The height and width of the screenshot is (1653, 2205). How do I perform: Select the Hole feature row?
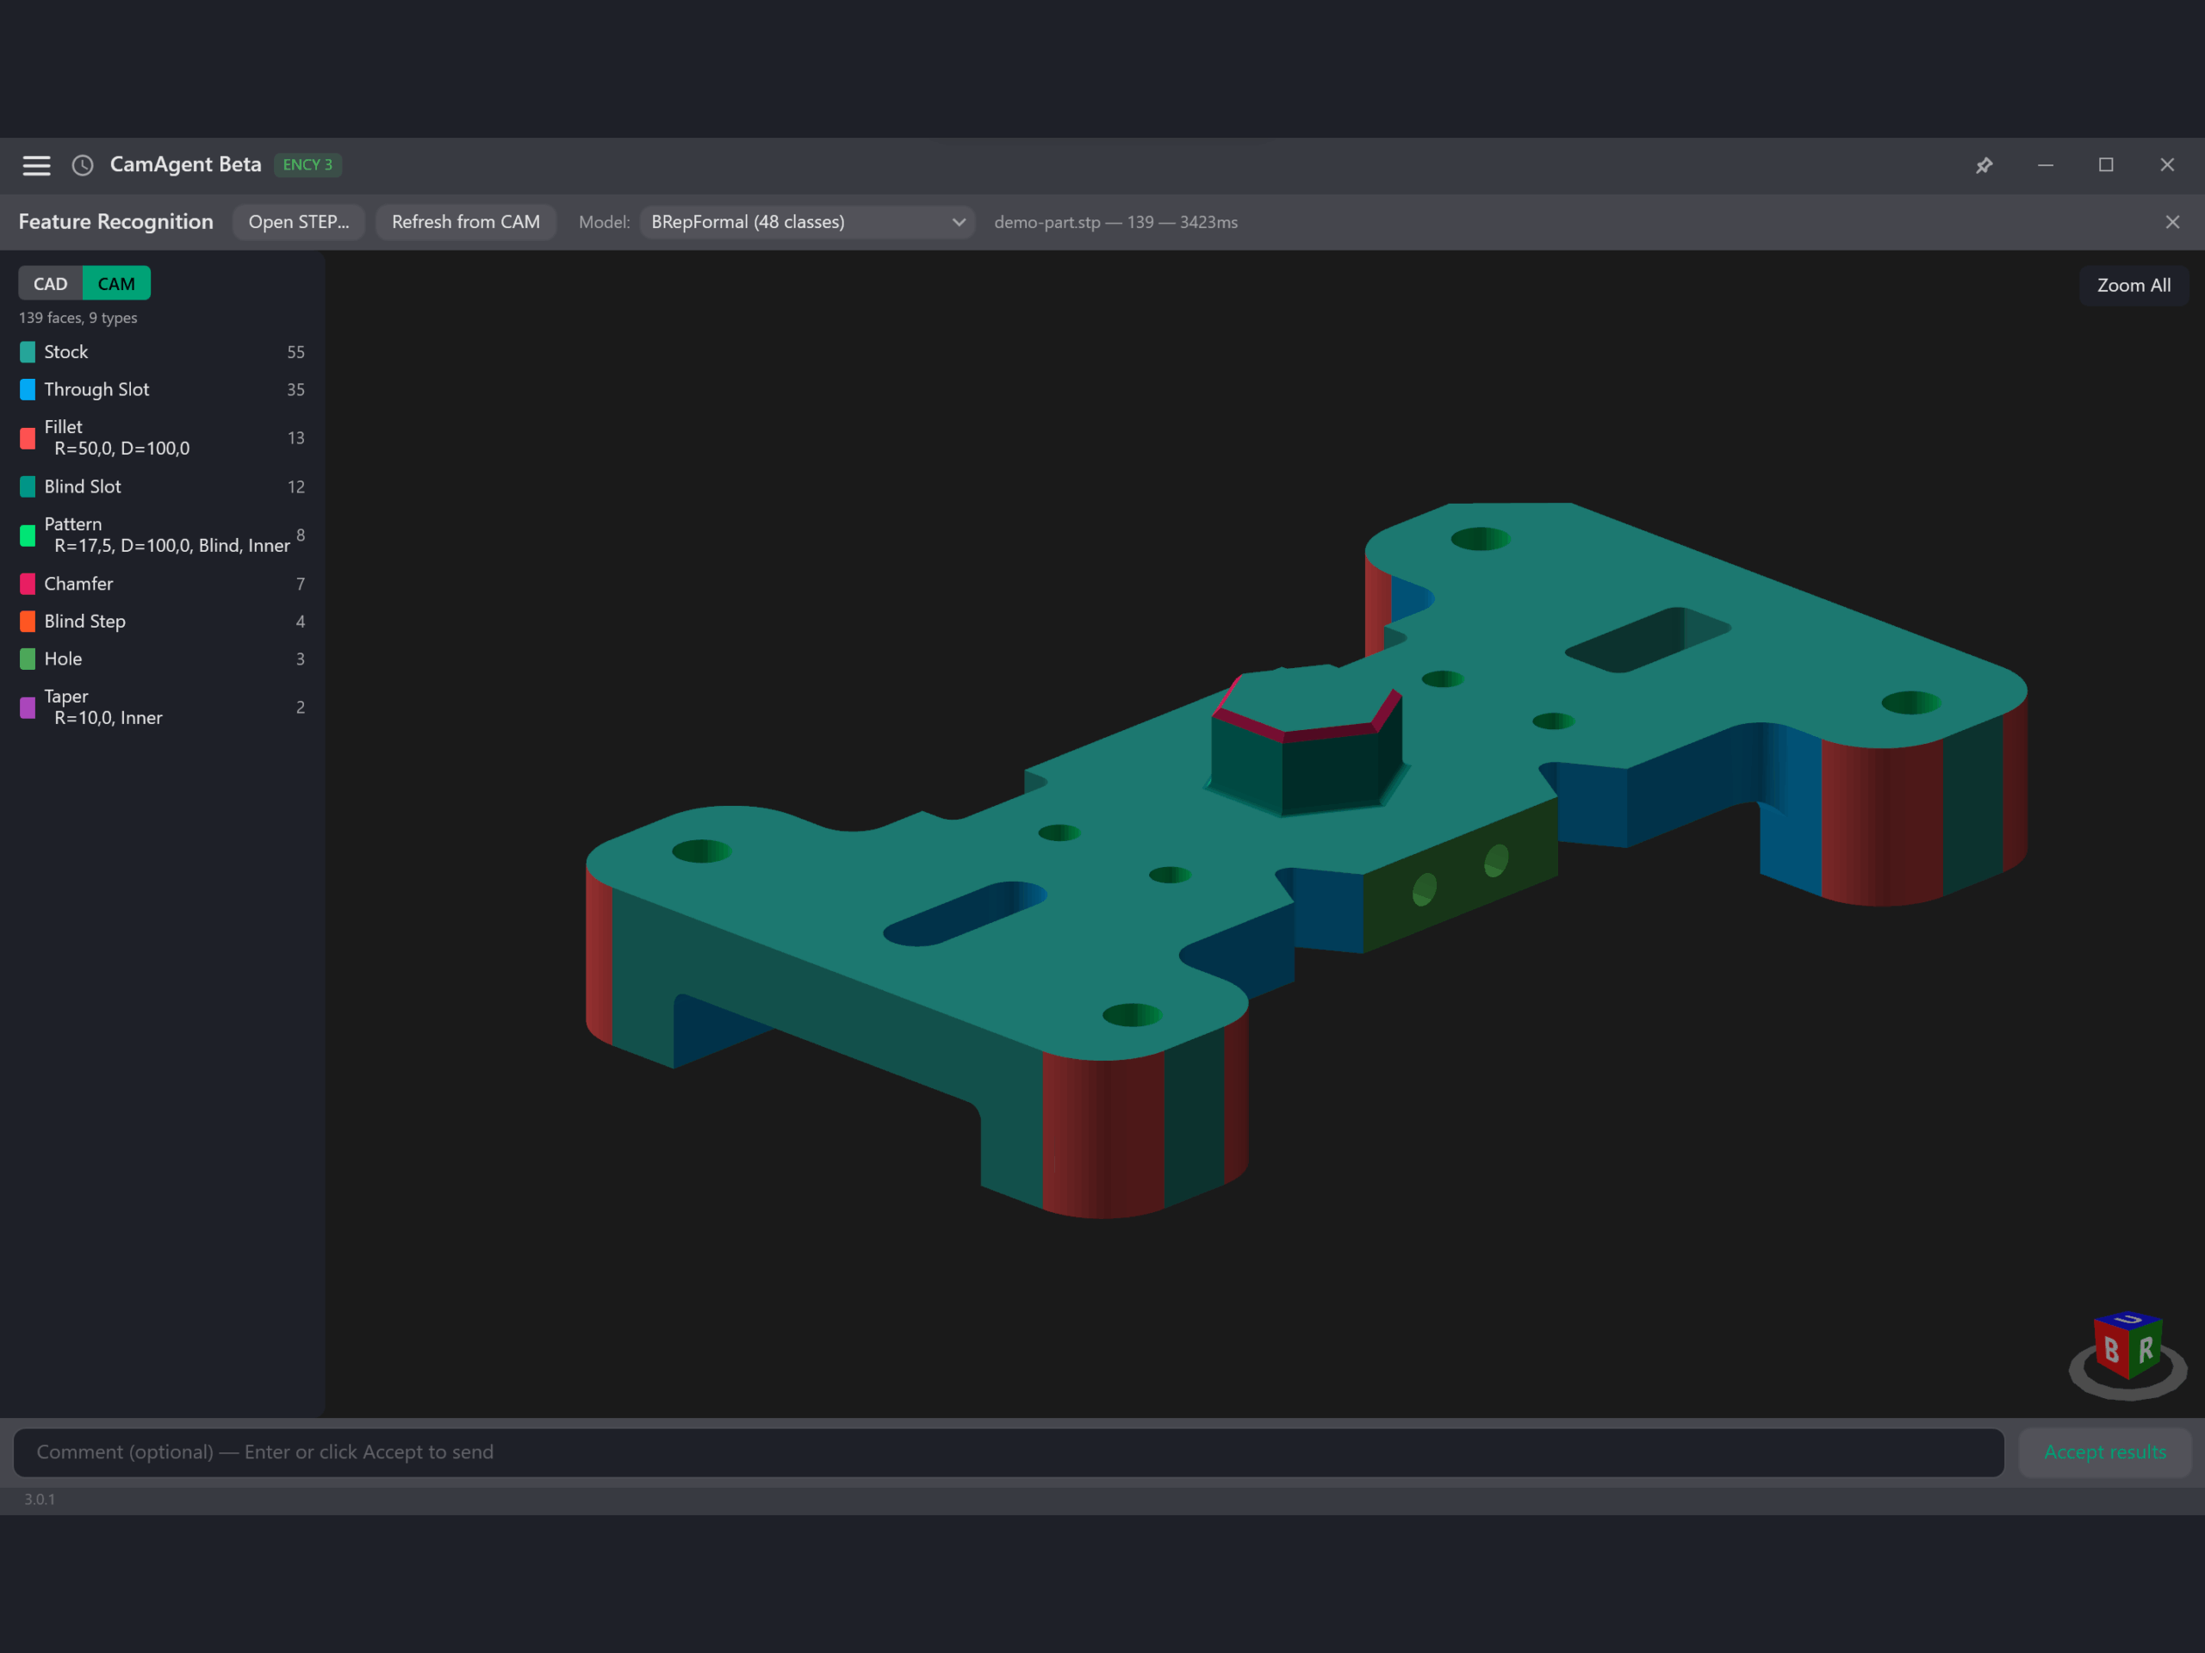click(163, 659)
